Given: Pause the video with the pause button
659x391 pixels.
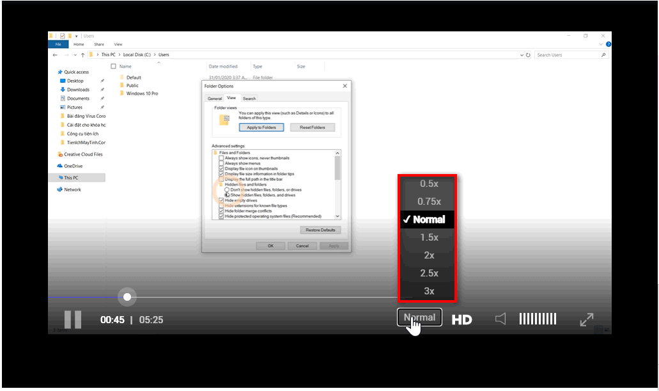Looking at the screenshot, I should [x=73, y=319].
